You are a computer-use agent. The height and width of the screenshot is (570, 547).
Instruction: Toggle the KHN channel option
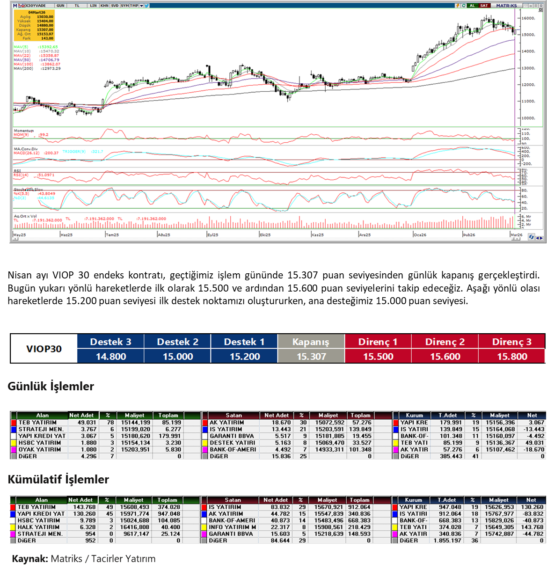[104, 6]
